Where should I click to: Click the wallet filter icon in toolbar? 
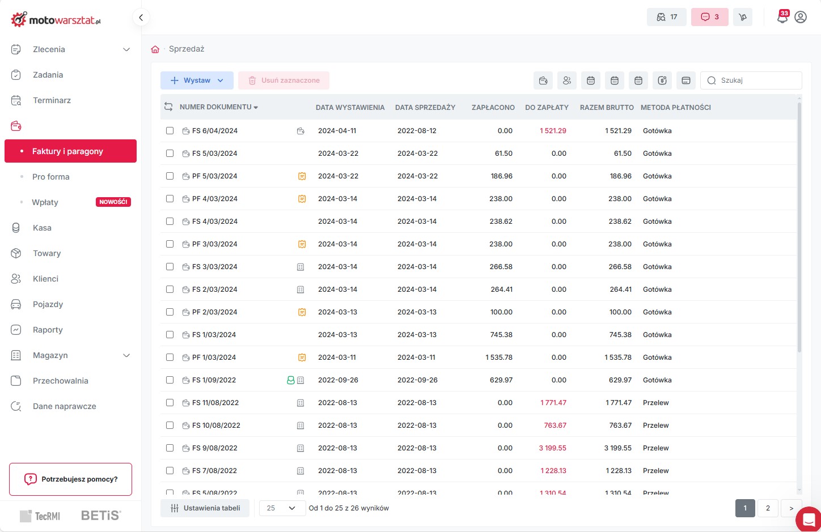543,80
